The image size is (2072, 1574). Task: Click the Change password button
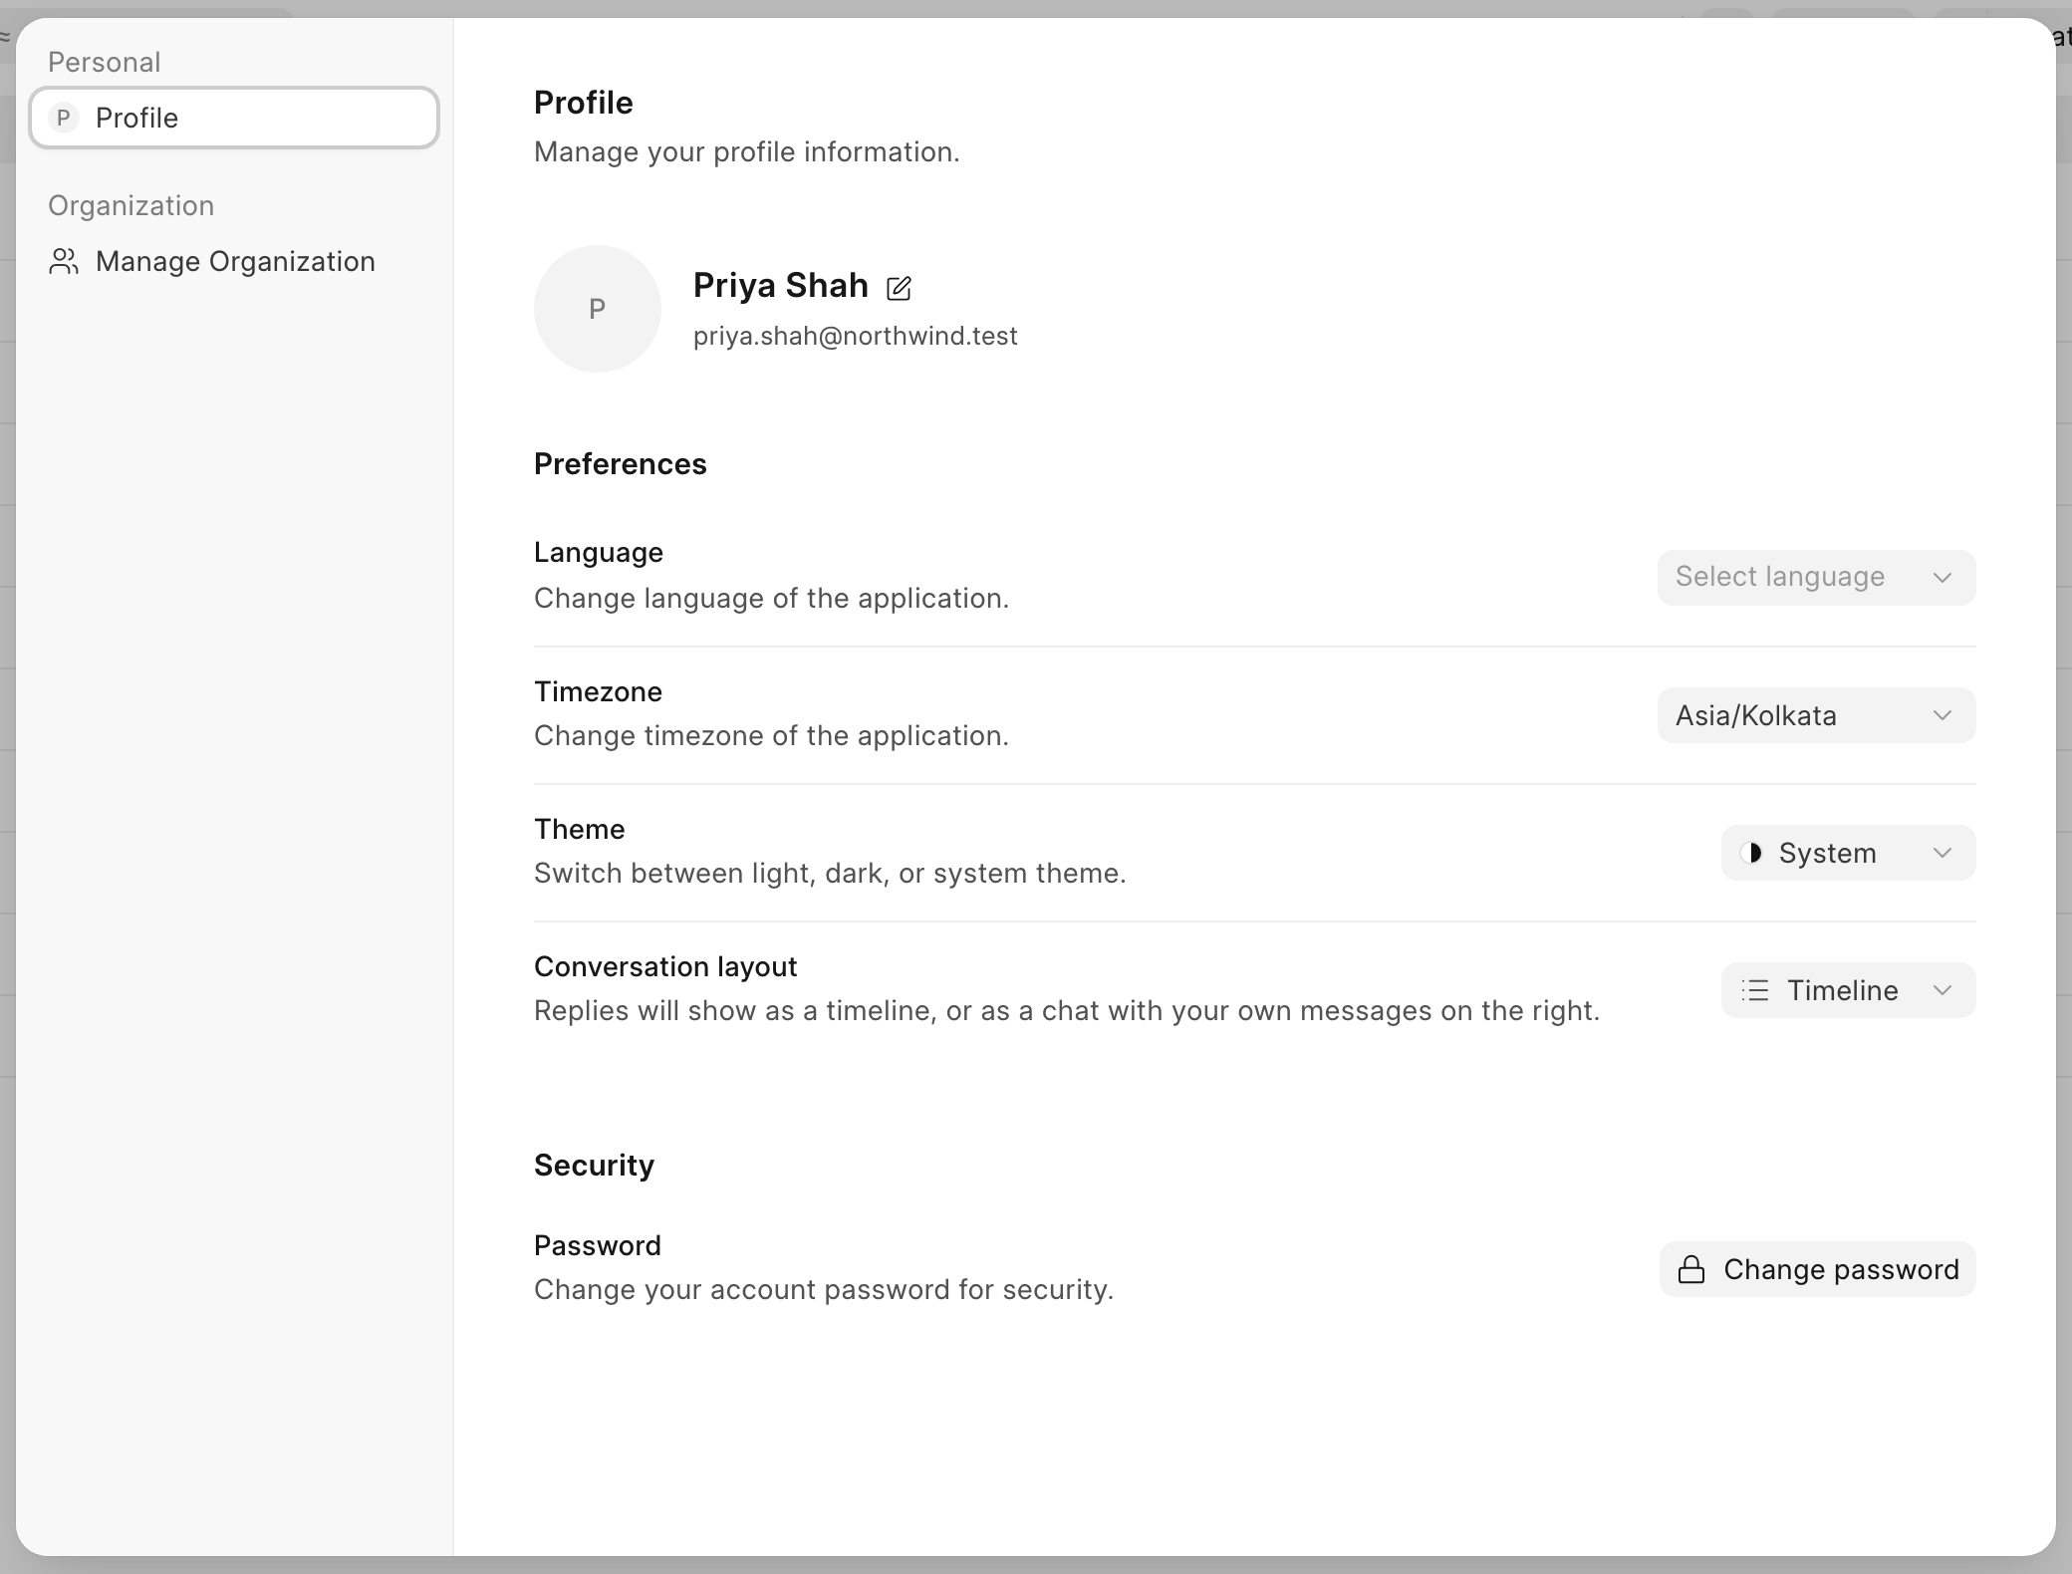tap(1817, 1269)
